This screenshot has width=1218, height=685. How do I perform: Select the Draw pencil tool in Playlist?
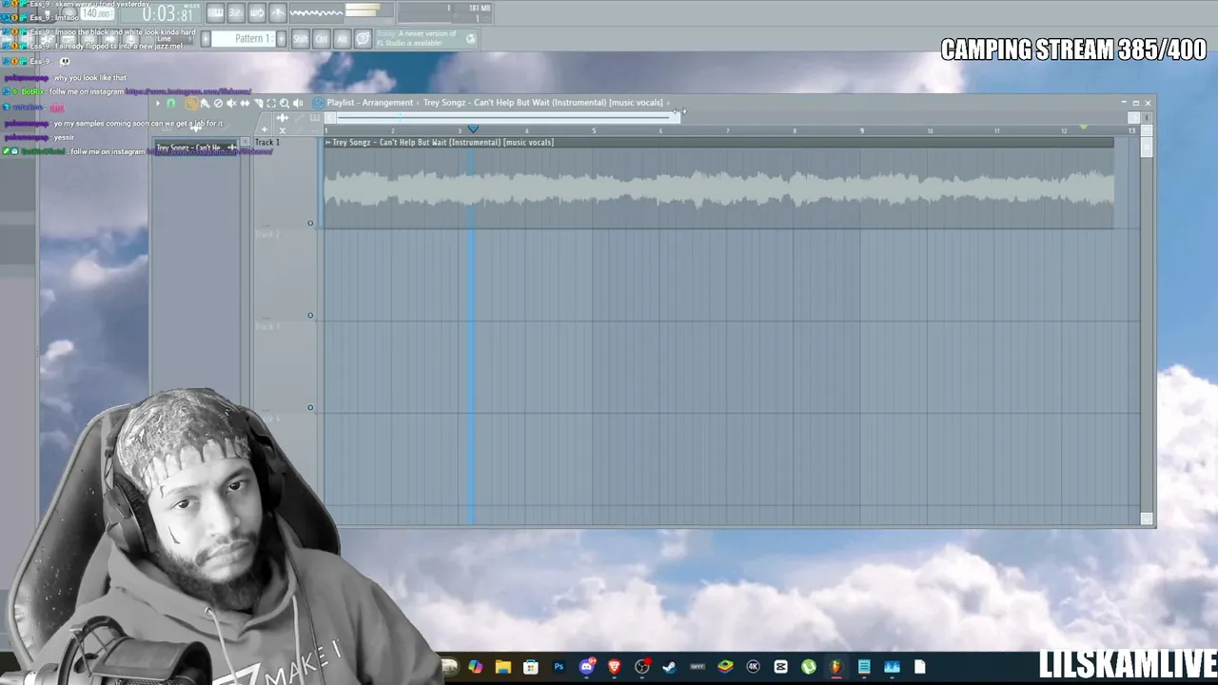(x=191, y=103)
